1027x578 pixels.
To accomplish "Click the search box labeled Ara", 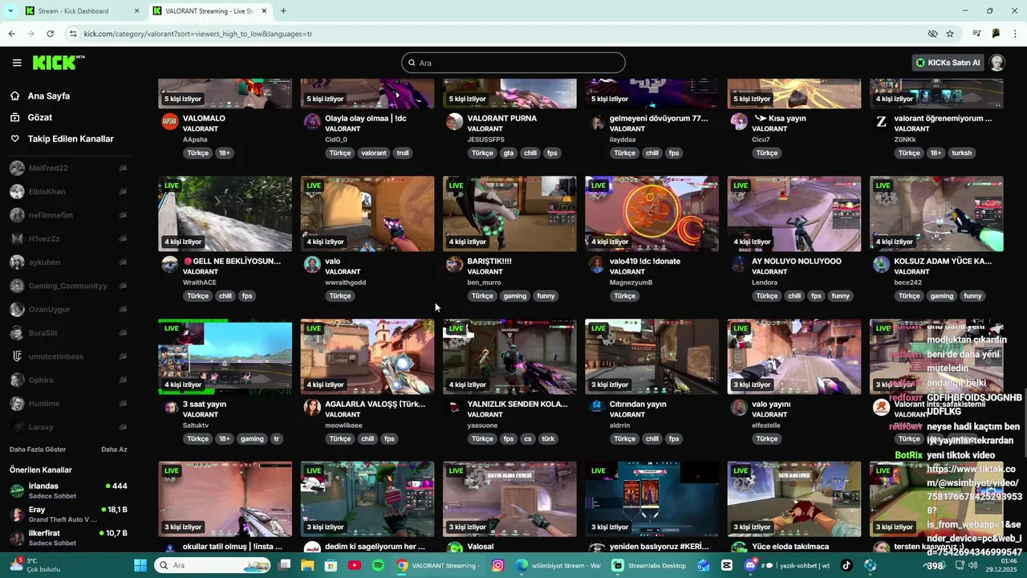I will pos(513,63).
